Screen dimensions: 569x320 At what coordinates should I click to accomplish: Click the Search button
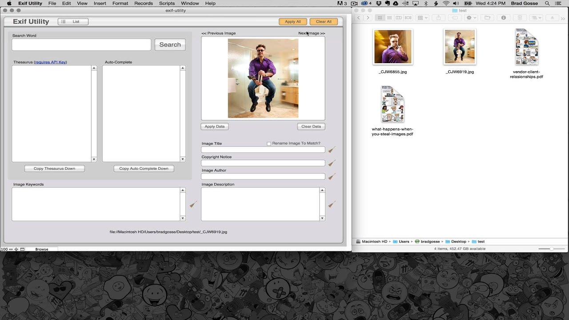[170, 44]
